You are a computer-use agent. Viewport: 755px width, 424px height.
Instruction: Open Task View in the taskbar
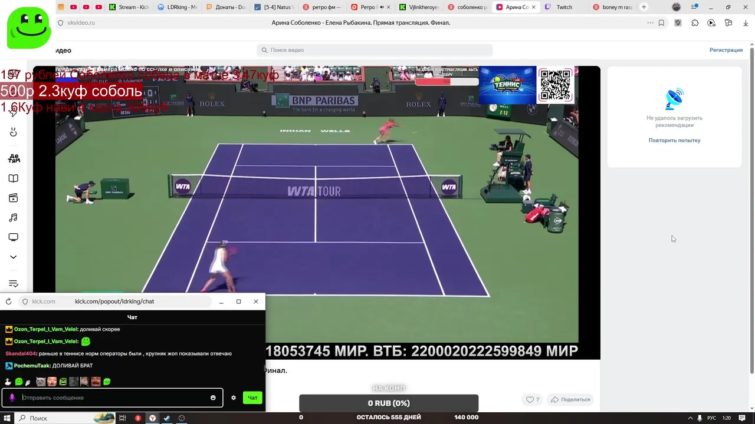(123, 418)
